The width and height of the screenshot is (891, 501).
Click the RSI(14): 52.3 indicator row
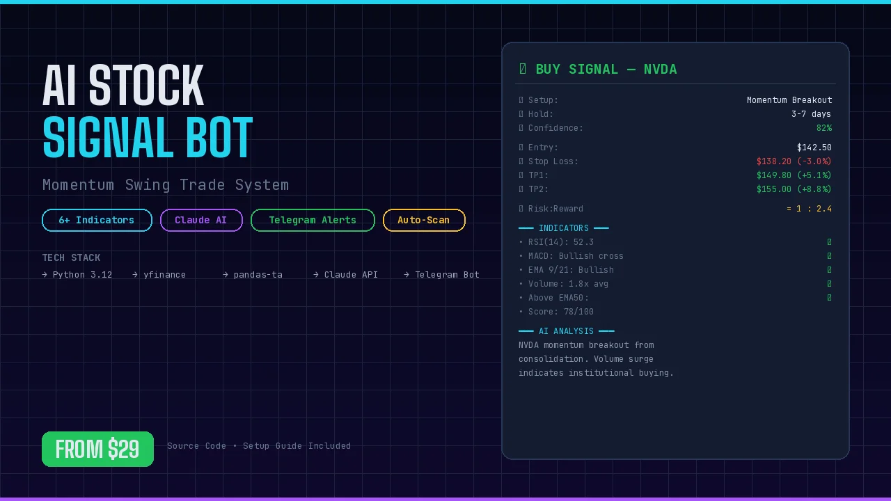click(x=675, y=242)
